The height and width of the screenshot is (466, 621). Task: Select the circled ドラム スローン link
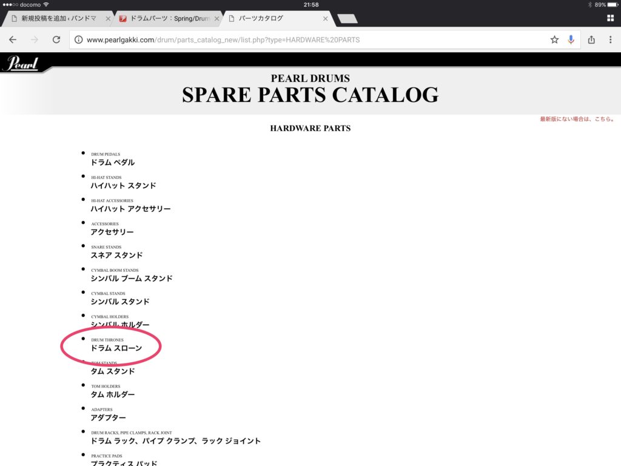(116, 348)
